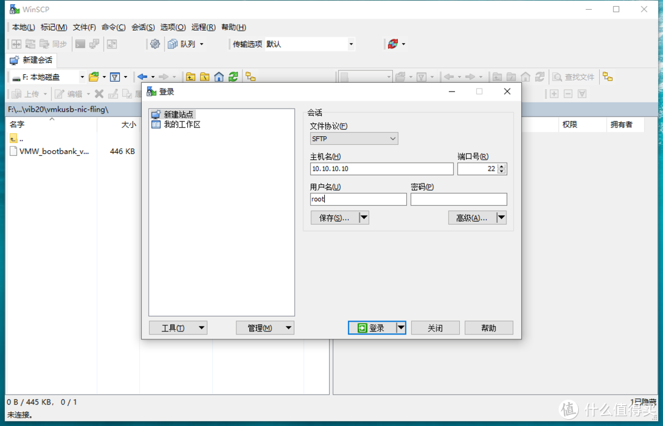Expand the 高级 button dropdown arrow
The height and width of the screenshot is (426, 663).
tap(502, 218)
